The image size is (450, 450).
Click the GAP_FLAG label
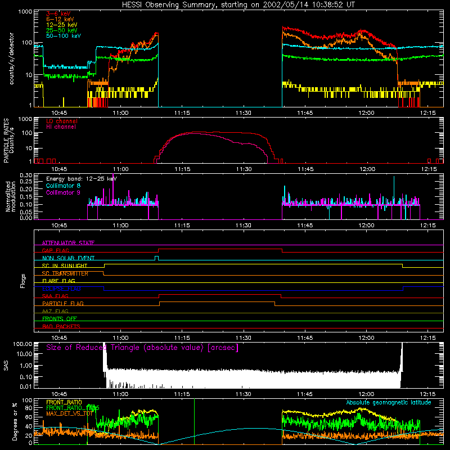(55, 250)
